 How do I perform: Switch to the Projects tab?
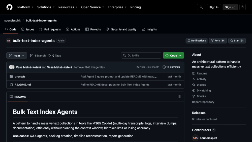(x=93, y=29)
